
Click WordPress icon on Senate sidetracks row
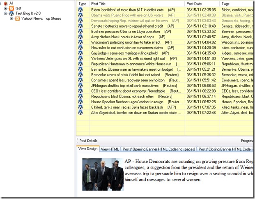pos(80,26)
